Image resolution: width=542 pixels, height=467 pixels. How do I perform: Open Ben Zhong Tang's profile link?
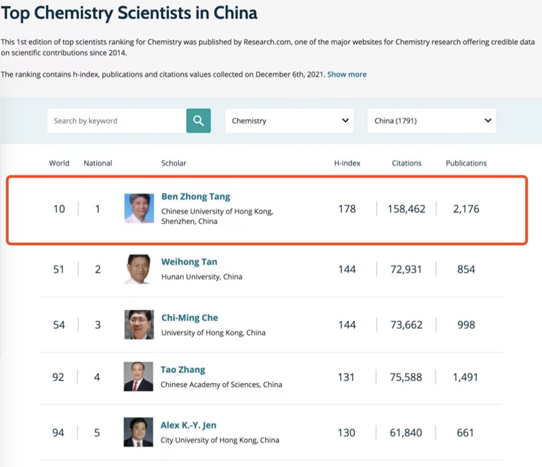point(196,197)
